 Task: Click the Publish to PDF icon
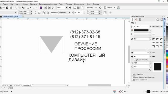(53, 8)
